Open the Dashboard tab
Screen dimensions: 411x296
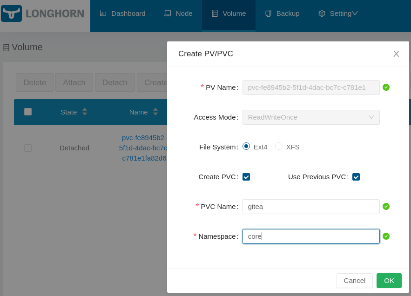coord(123,13)
